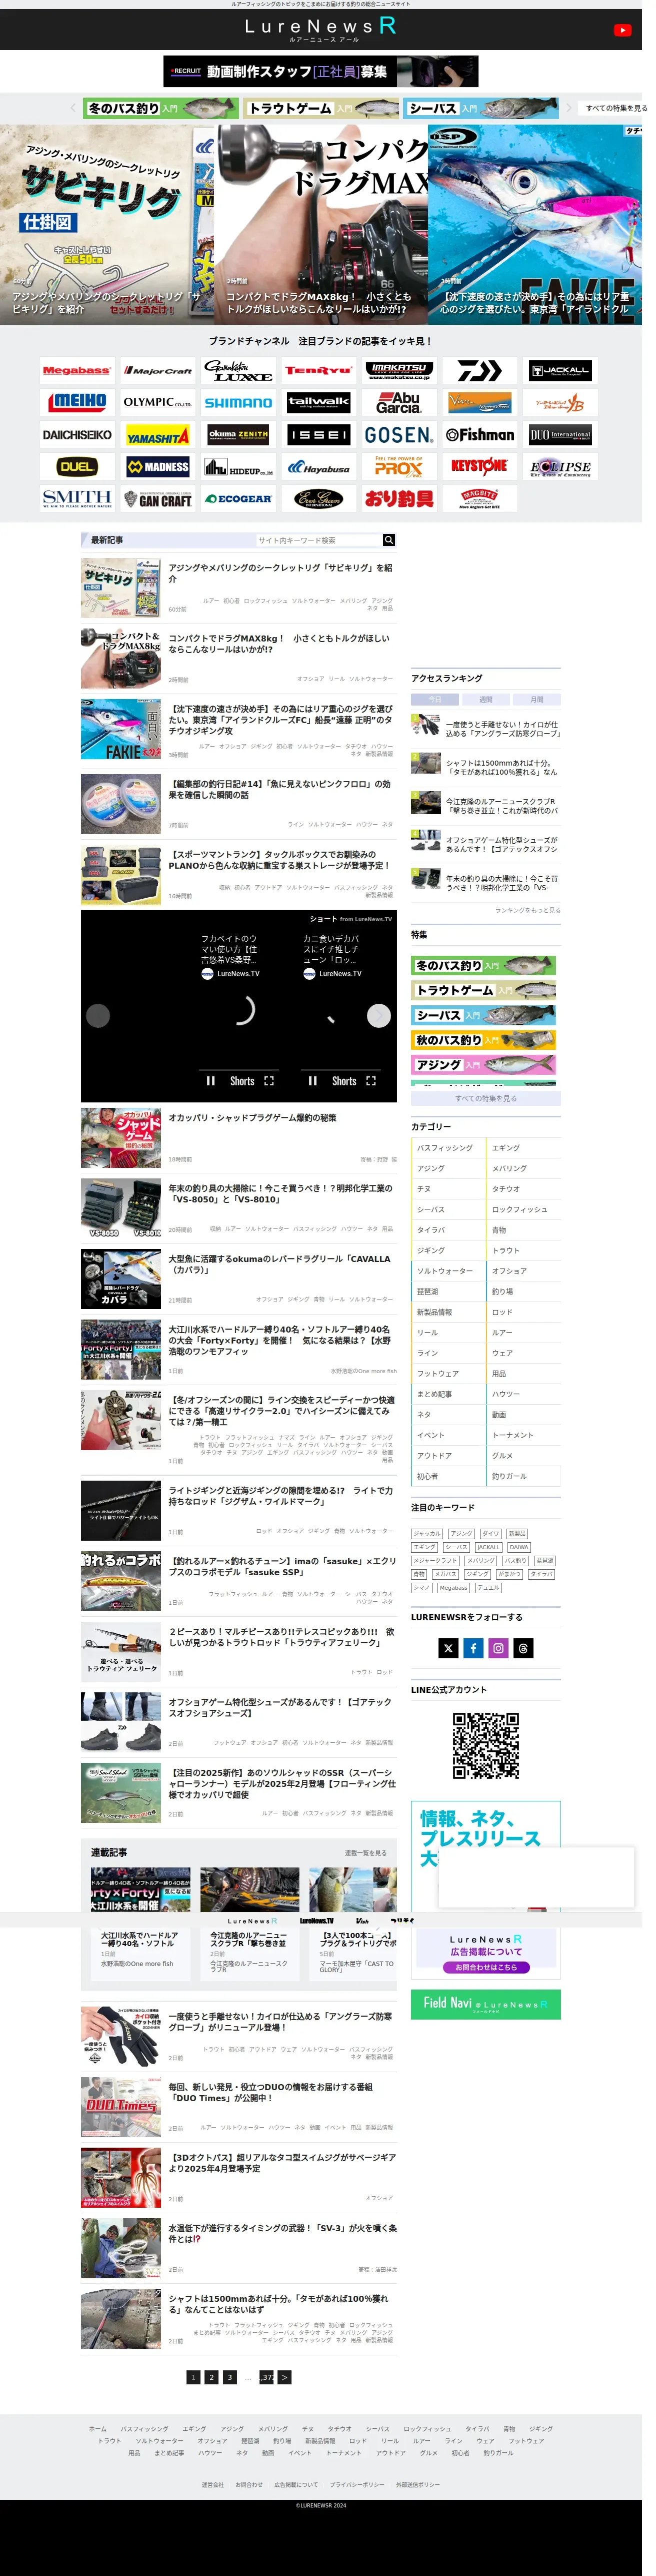Open the 運営会社 footer link
Screen dimensions: 656x2576
point(212,2484)
